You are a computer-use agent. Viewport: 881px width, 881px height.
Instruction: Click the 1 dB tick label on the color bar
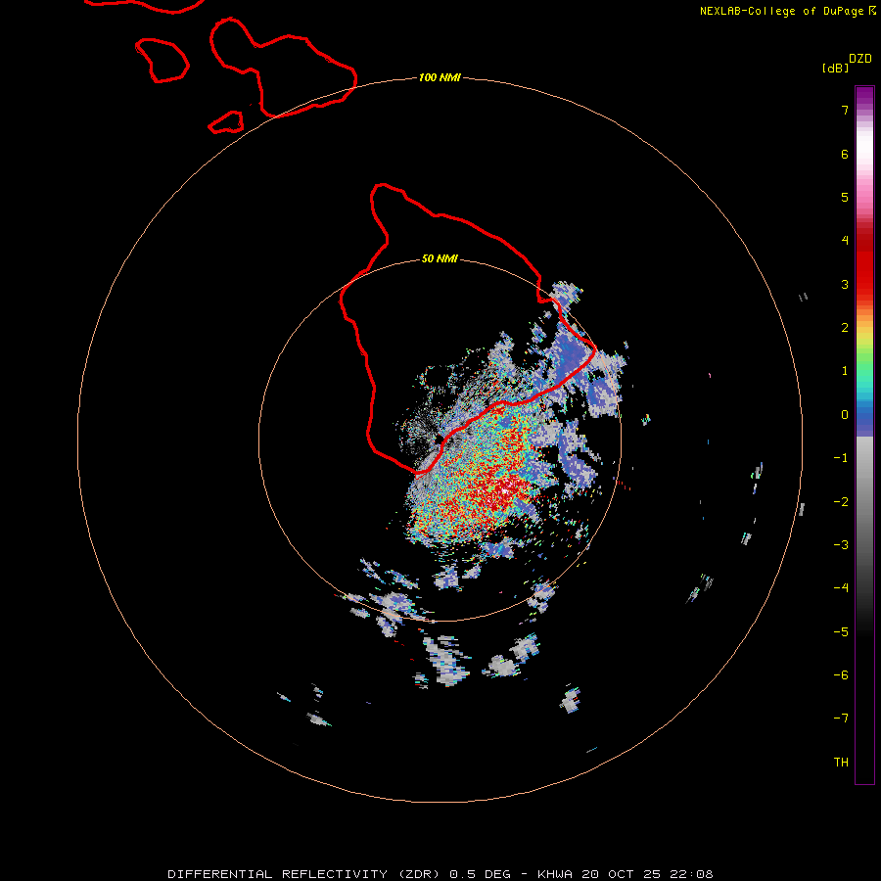coord(845,371)
